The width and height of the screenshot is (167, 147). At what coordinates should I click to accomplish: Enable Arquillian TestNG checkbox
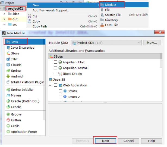coord(56,68)
